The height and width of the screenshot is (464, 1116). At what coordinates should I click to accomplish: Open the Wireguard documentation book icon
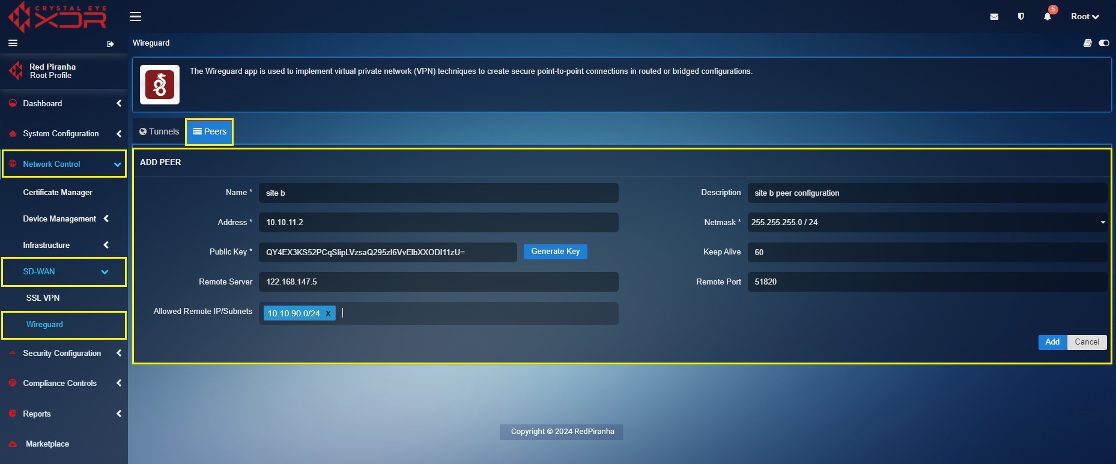point(1087,43)
